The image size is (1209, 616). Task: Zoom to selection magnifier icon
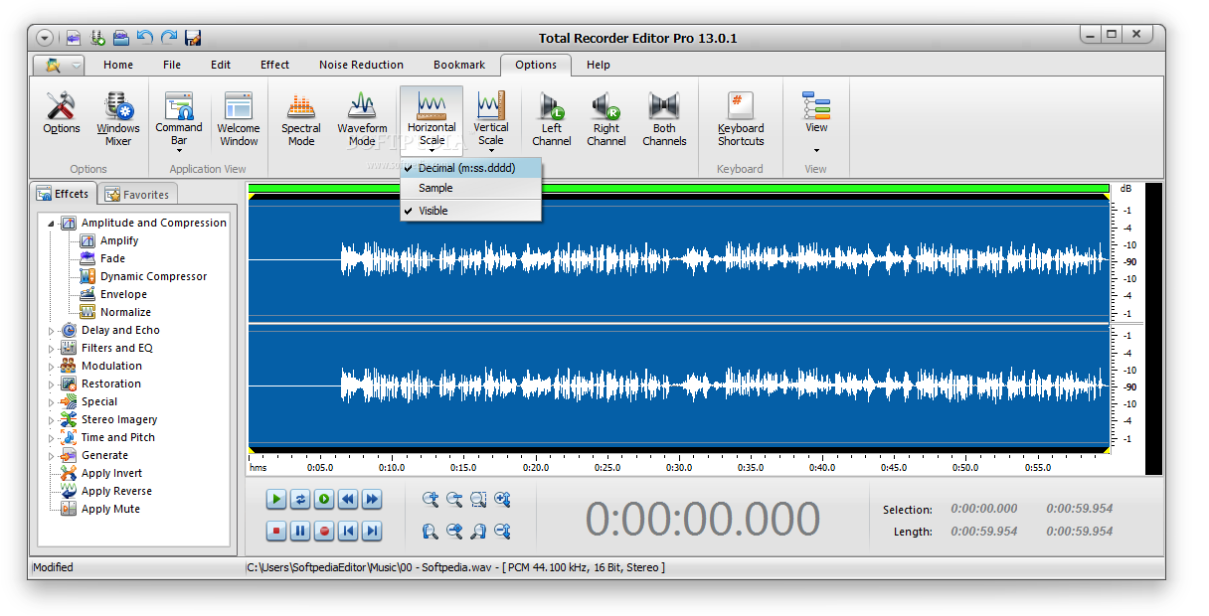(x=478, y=500)
